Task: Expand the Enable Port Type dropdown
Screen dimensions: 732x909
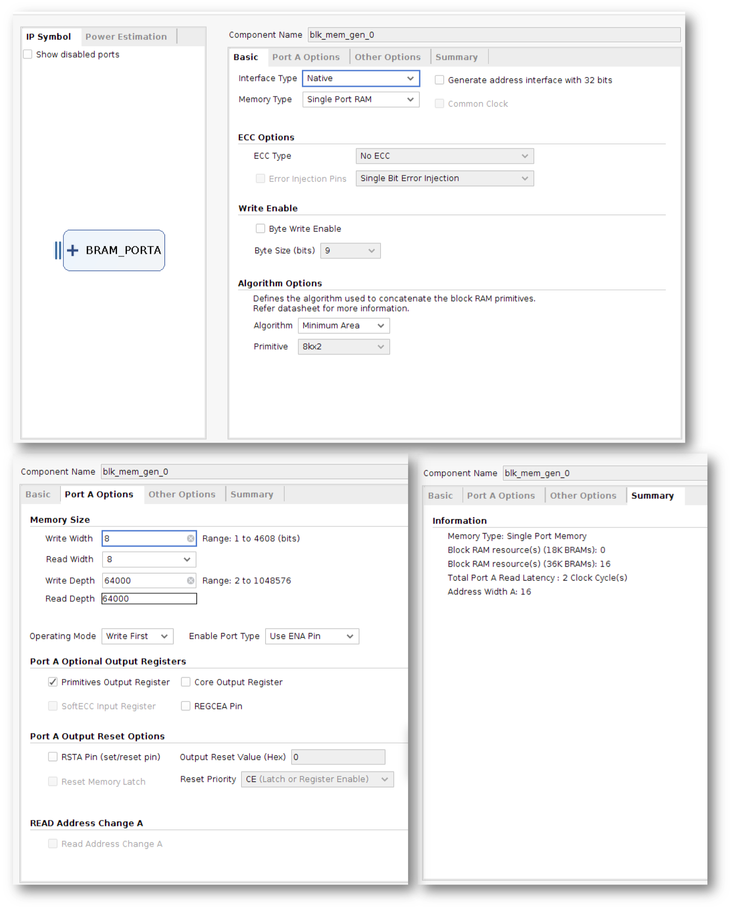Action: (312, 636)
